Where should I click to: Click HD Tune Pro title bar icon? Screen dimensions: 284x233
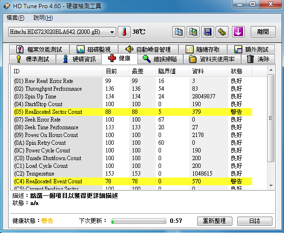coord(7,6)
